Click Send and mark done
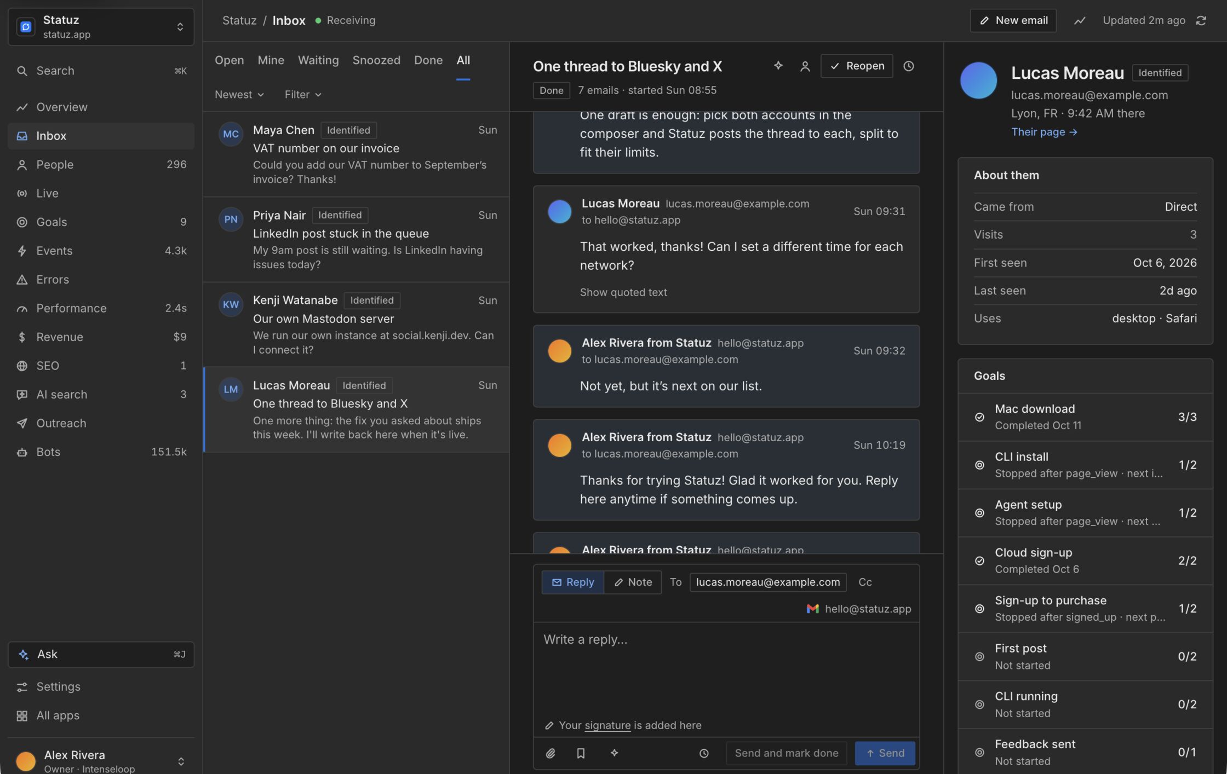Viewport: 1227px width, 774px height. coord(787,753)
